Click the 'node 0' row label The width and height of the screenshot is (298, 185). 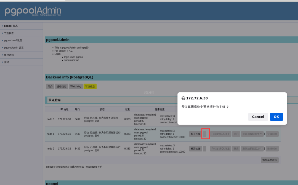(50, 119)
